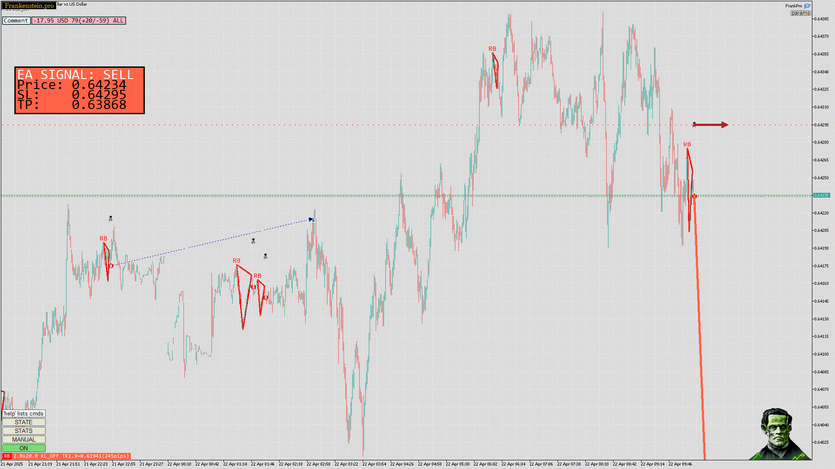Click the FrankPro graduation cap icon

(807, 6)
